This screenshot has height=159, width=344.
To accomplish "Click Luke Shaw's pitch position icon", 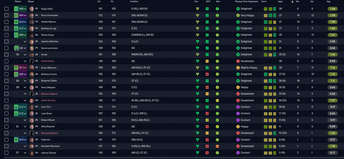I will pyautogui.click(x=16, y=114).
